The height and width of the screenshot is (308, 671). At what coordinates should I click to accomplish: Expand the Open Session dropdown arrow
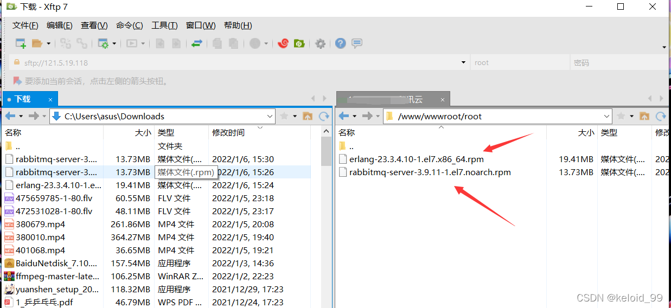coord(48,43)
